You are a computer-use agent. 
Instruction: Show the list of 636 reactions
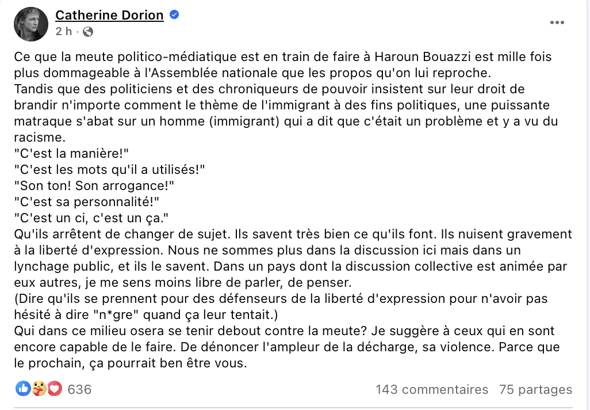(79, 389)
